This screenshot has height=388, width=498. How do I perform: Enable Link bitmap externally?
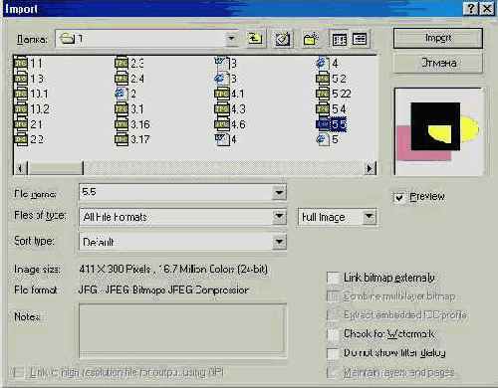point(333,278)
